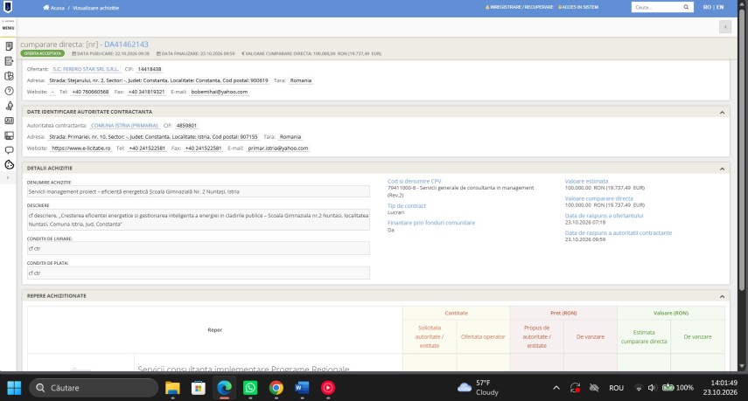Open the Windows Start menu
This screenshot has height=401, width=748.
pos(14,388)
